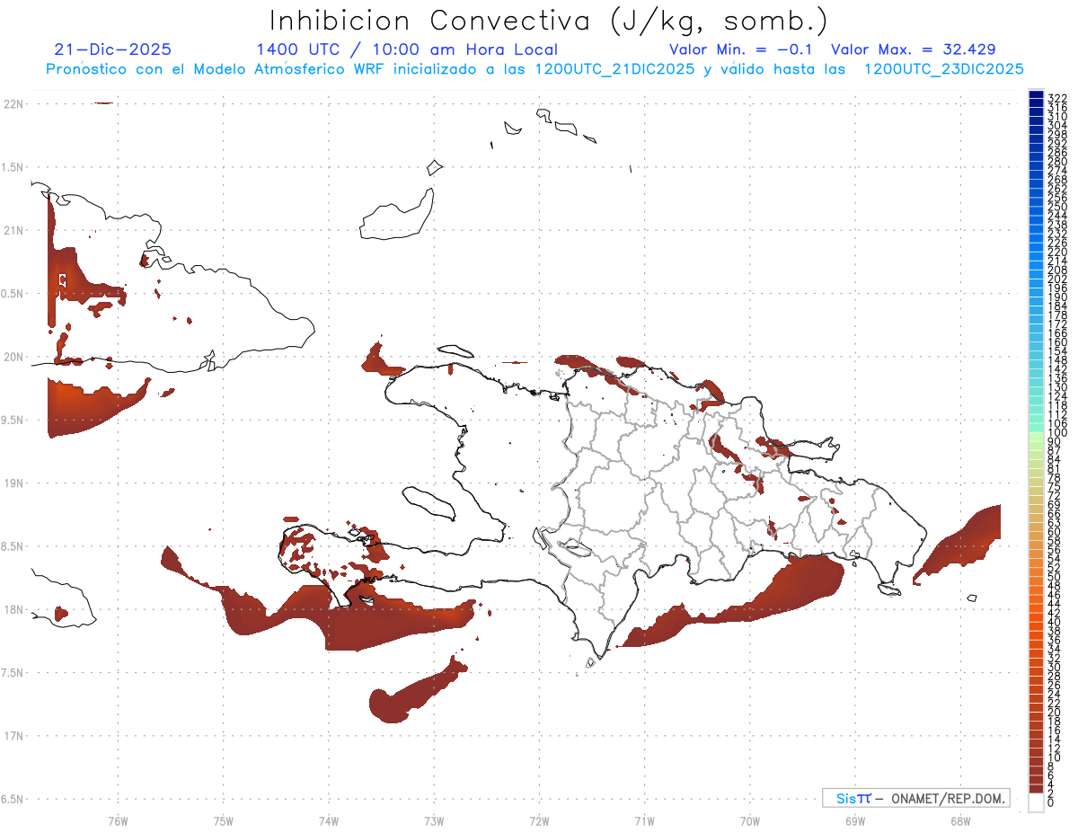Click the '322' colorbar label
Viewport: 1078px width, 833px height.
tap(1056, 98)
